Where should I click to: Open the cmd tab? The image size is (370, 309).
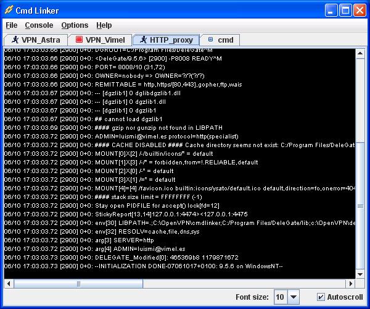pyautogui.click(x=220, y=40)
